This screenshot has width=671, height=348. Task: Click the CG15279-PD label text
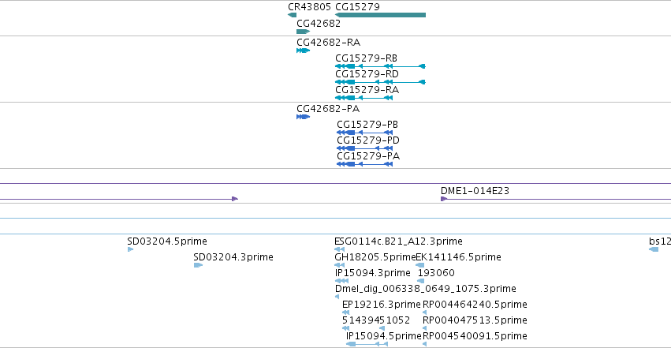[x=368, y=140]
